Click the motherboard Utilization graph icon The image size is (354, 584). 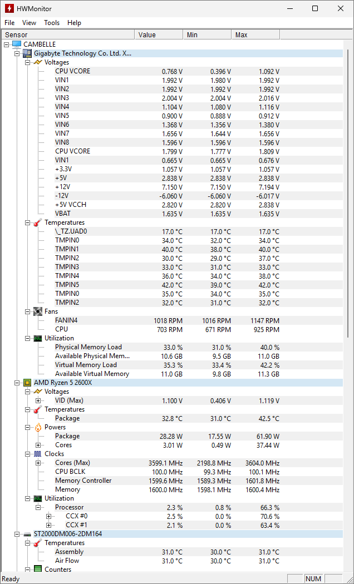coord(38,338)
